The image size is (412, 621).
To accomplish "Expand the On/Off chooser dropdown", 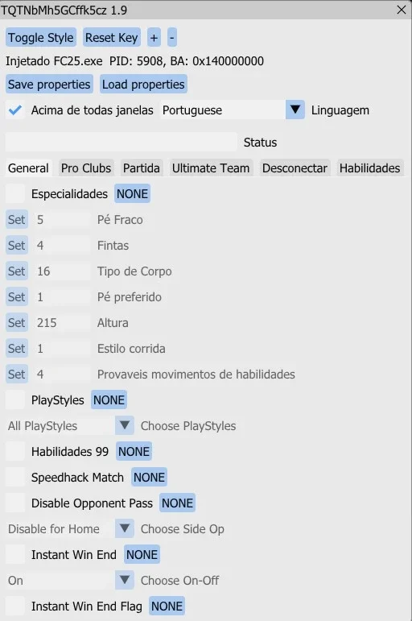I will pyautogui.click(x=124, y=580).
